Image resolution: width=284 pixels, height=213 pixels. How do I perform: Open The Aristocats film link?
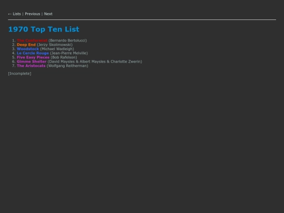pyautogui.click(x=31, y=66)
